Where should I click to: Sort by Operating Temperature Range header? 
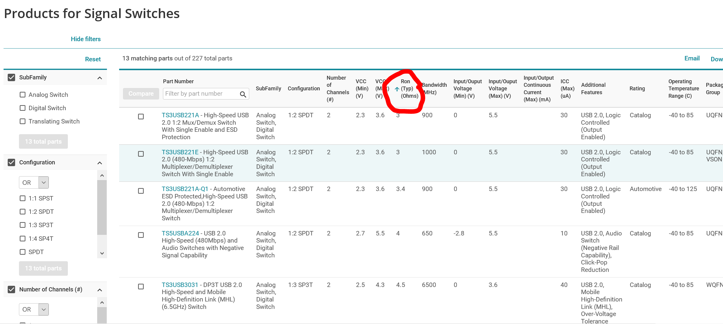[684, 89]
